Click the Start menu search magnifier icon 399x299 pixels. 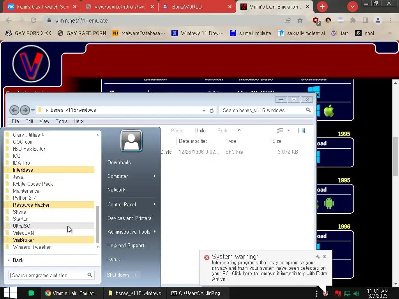tap(90, 275)
